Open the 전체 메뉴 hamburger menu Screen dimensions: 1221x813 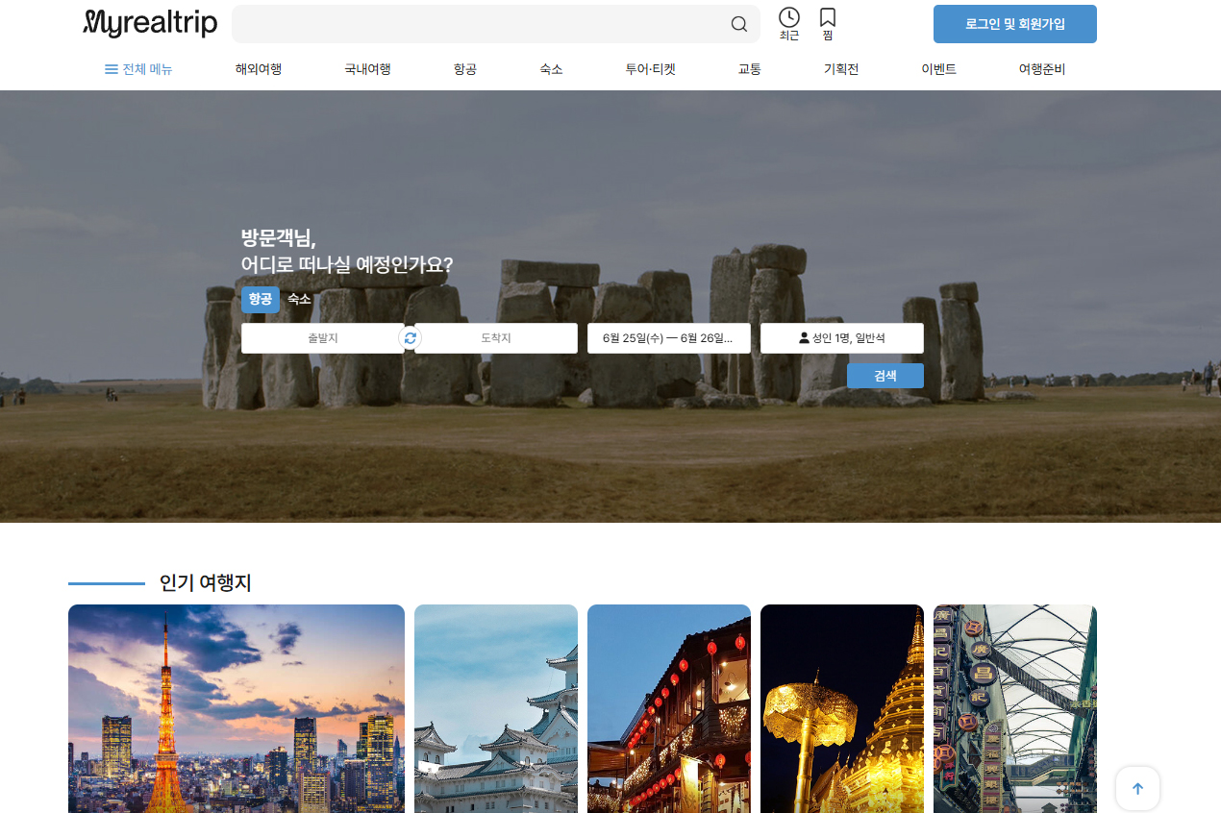click(x=138, y=69)
